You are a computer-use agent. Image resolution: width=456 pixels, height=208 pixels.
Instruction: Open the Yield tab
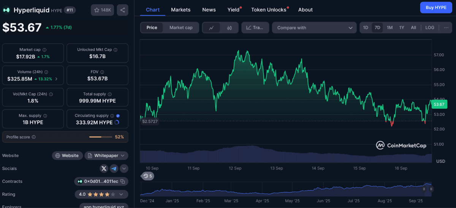click(234, 9)
